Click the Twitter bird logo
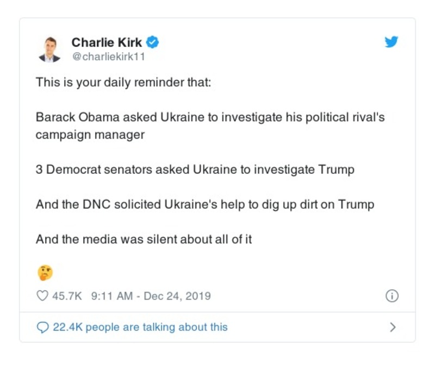Viewport: 435px width, 368px height. (x=391, y=41)
